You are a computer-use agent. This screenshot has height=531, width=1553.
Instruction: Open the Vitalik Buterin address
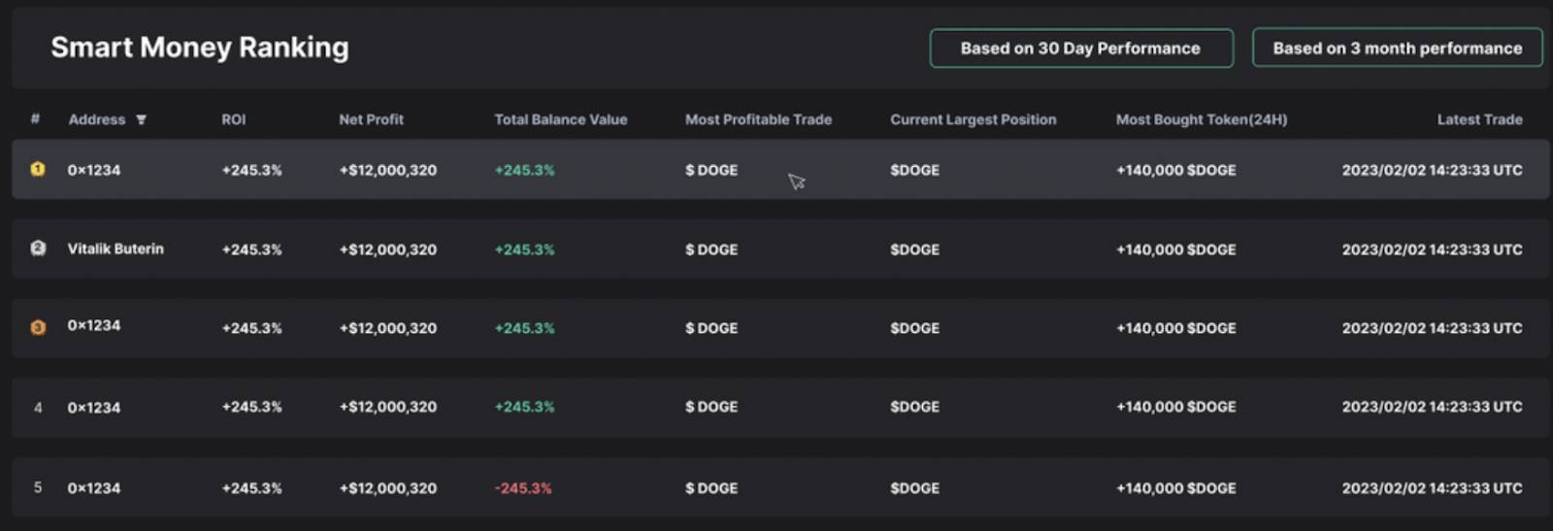tap(116, 249)
